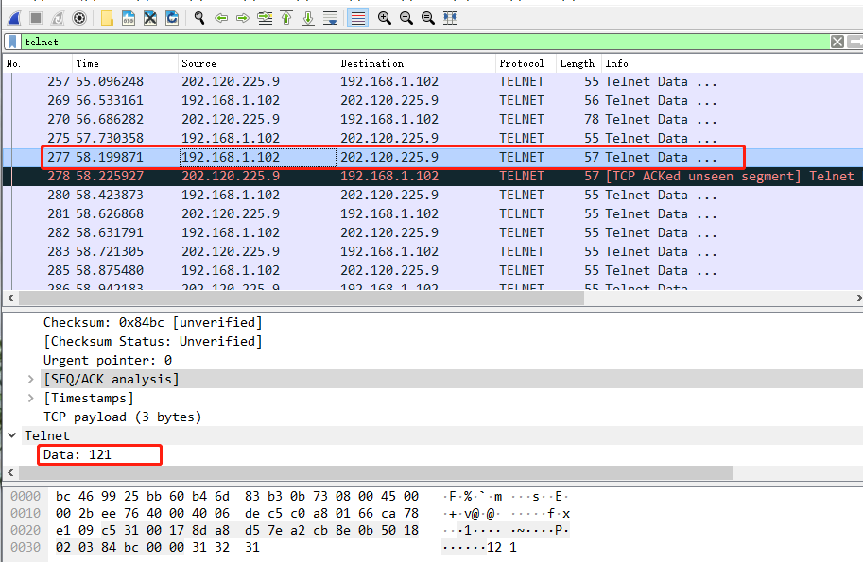Toggle auto-scroll during live capture

coord(330,18)
